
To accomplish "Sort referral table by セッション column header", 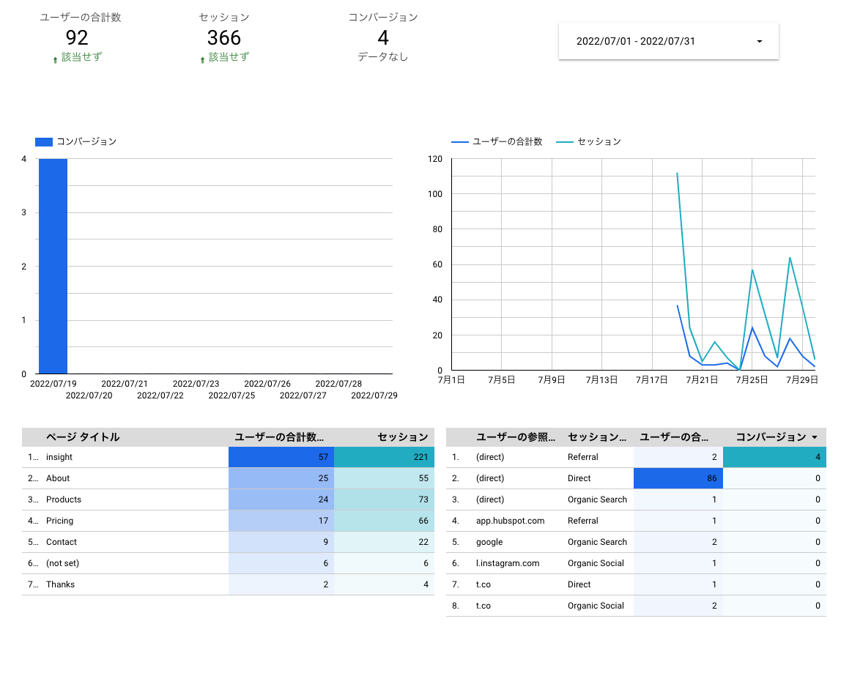I will click(x=597, y=437).
